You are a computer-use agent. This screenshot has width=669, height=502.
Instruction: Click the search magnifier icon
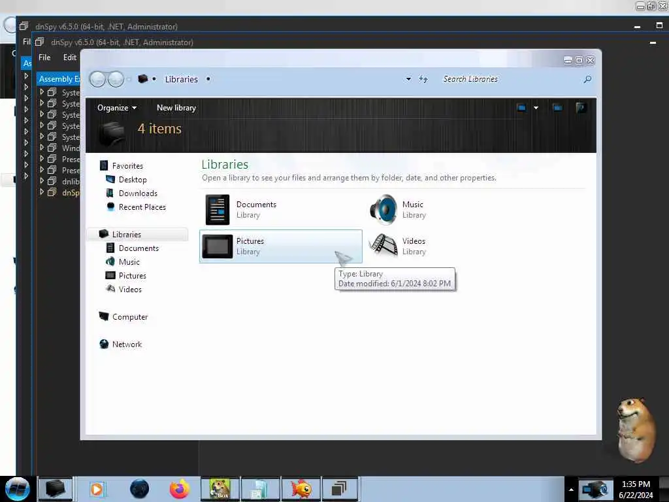(x=587, y=79)
